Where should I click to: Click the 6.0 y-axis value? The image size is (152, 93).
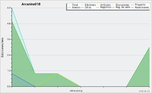point(9,8)
